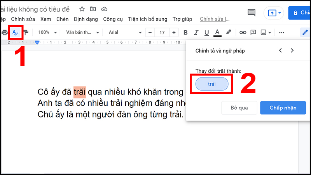Click the document title field
This screenshot has width=311, height=175.
coord(35,9)
